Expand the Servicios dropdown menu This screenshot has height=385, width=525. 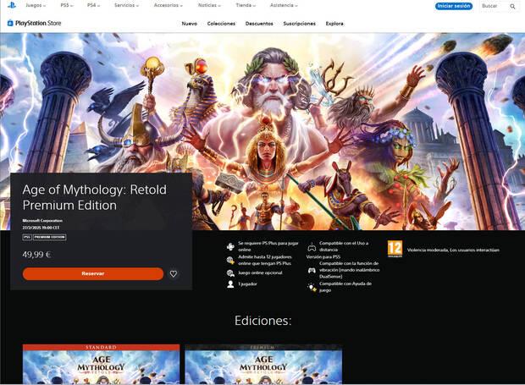click(x=126, y=5)
